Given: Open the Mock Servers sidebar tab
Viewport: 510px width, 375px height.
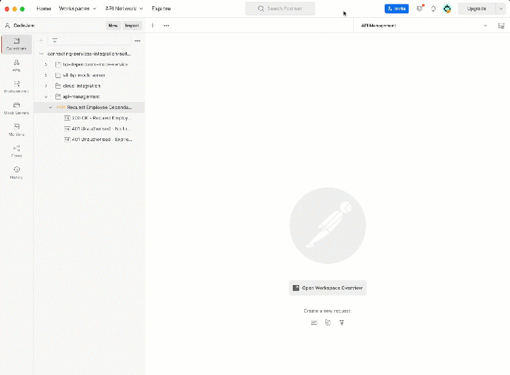Looking at the screenshot, I should coord(17,108).
